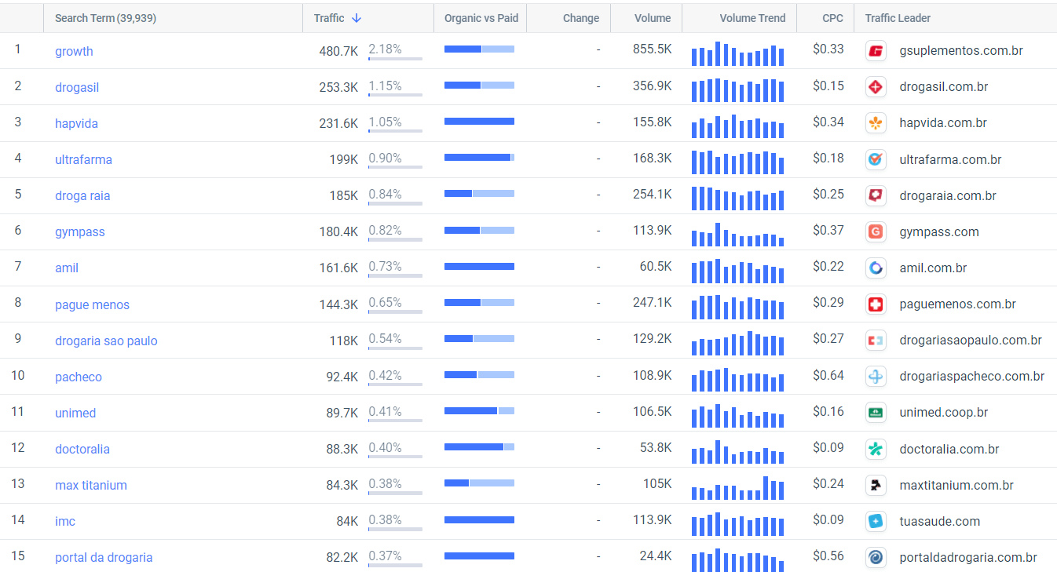Click the drogaraia.com.br favicon icon
This screenshot has width=1057, height=572.
[x=876, y=195]
